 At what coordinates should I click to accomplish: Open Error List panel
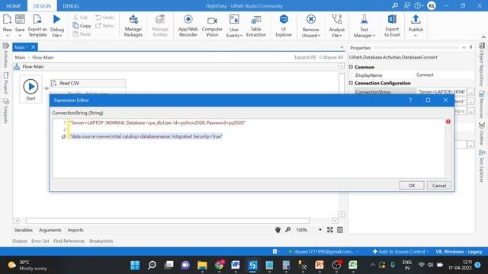[40, 241]
